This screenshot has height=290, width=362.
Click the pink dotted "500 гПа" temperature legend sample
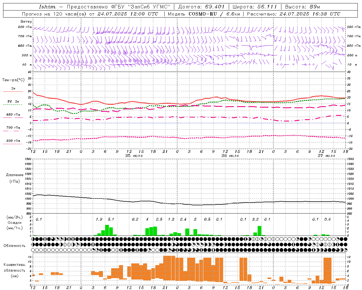click(12, 144)
